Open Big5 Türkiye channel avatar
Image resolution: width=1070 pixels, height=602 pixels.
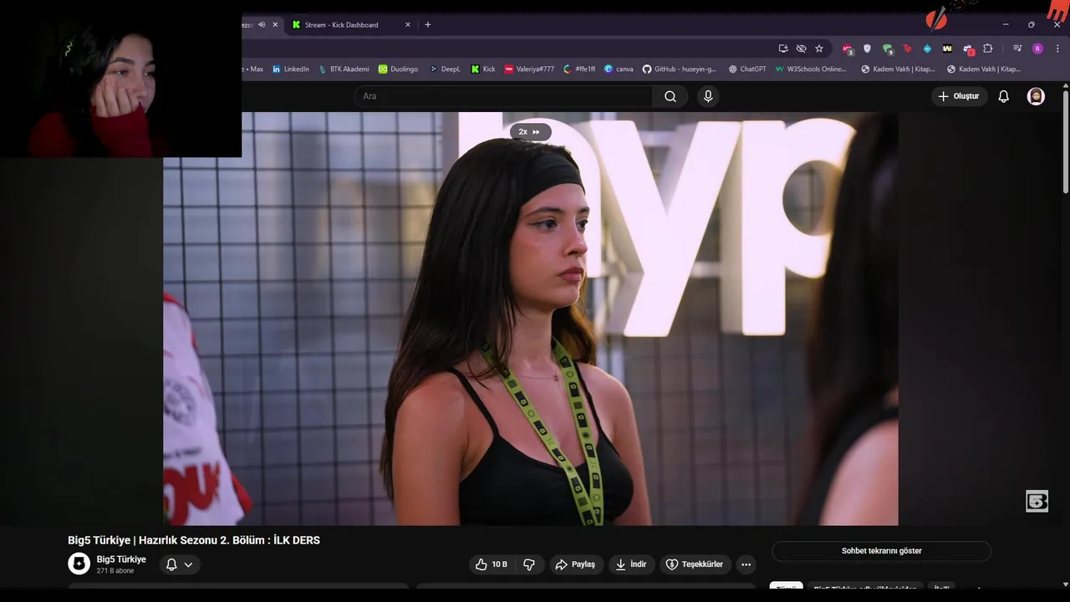pyautogui.click(x=79, y=564)
